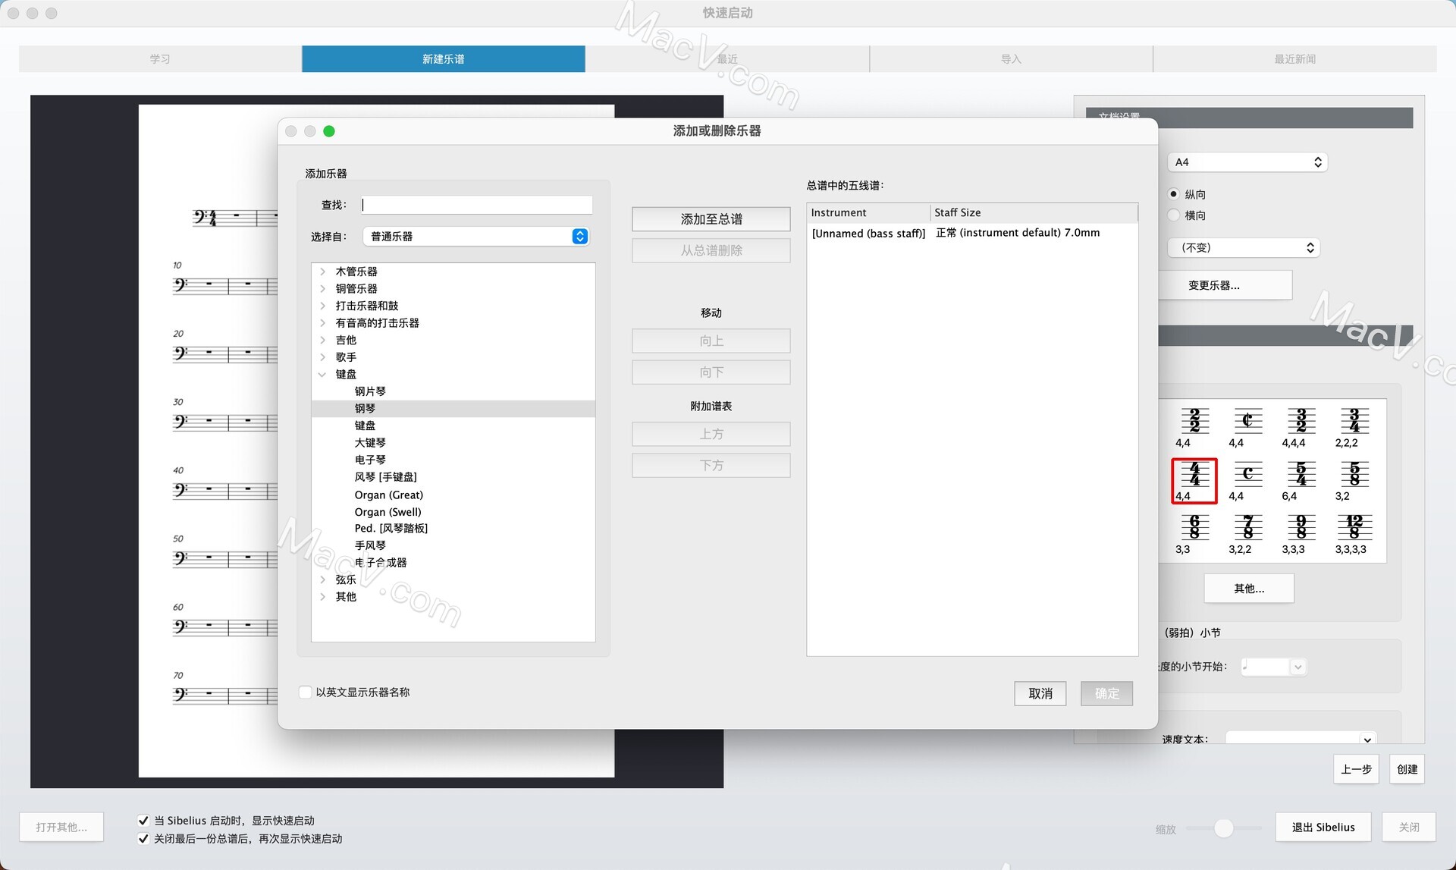Select the 3/2 time signature
This screenshot has width=1456, height=870.
pyautogui.click(x=1301, y=427)
